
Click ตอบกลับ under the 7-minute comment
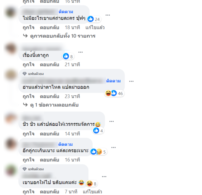pos(49,192)
